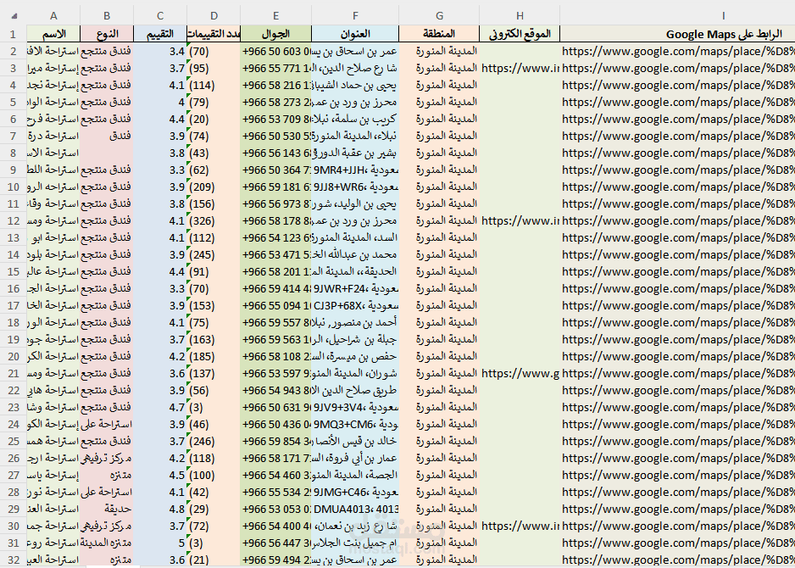The height and width of the screenshot is (568, 795).
Task: Click address cell containing DMUA4013
Action: [355, 510]
